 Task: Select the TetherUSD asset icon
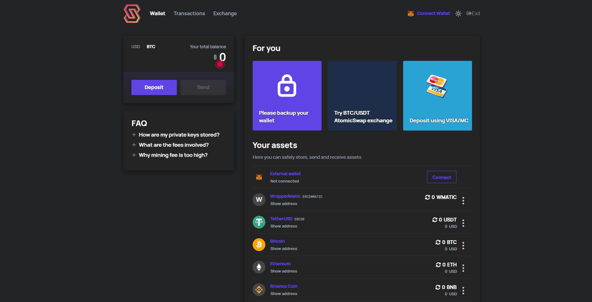point(259,222)
